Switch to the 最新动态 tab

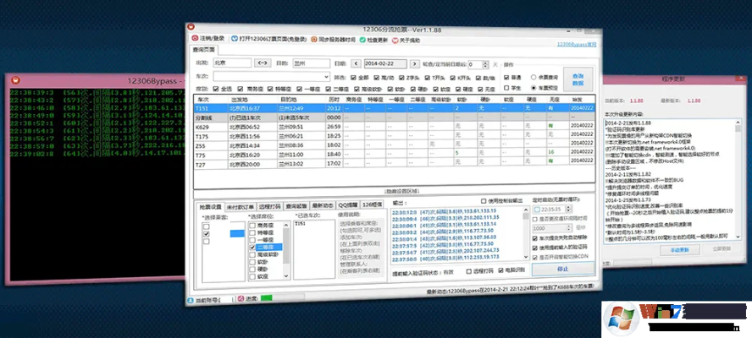click(x=323, y=204)
